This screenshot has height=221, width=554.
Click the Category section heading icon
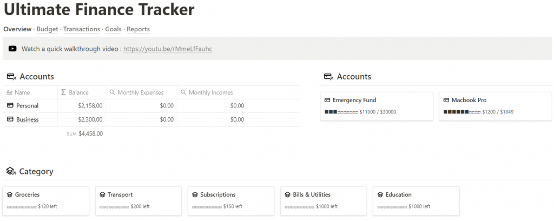[10, 171]
